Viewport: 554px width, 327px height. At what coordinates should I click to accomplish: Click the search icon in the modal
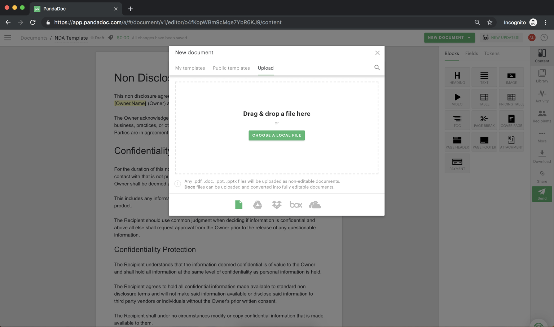(x=377, y=67)
